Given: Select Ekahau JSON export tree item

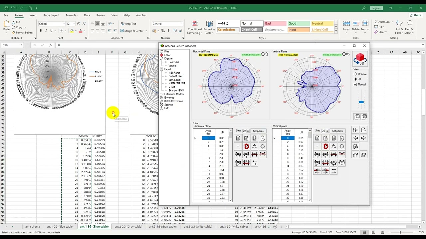Looking at the screenshot, I should click(x=176, y=90).
